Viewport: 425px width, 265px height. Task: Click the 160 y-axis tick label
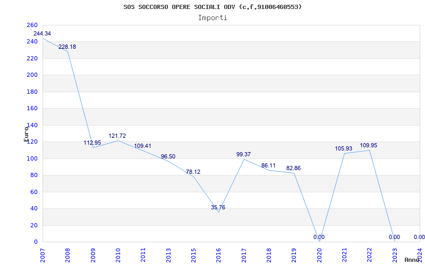click(x=32, y=109)
